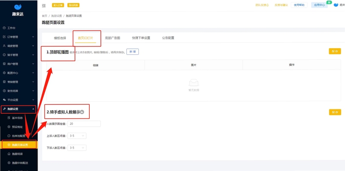Click the 导出列表 button
The width and height of the screenshot is (345, 171).
click(x=73, y=5)
